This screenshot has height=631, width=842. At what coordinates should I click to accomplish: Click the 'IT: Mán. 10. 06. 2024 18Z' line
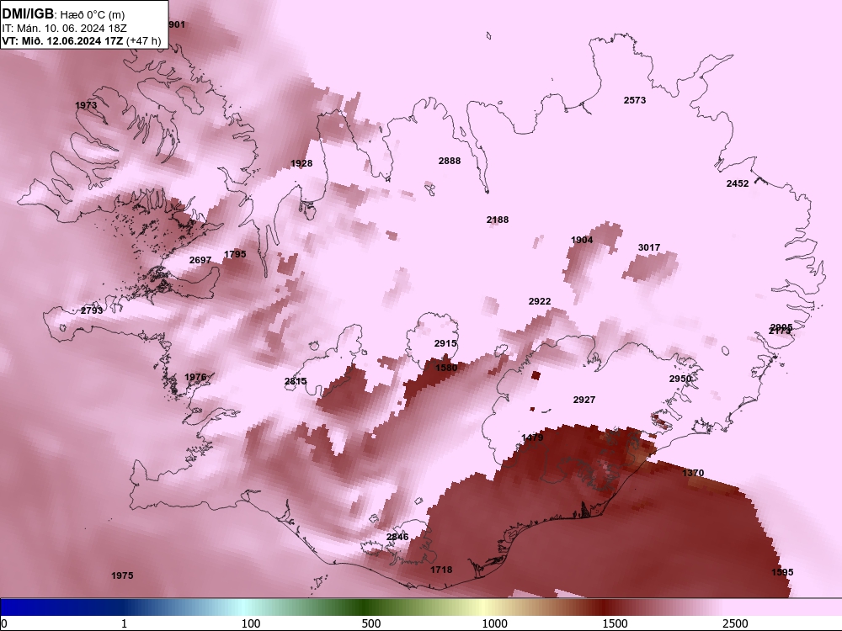click(x=64, y=29)
